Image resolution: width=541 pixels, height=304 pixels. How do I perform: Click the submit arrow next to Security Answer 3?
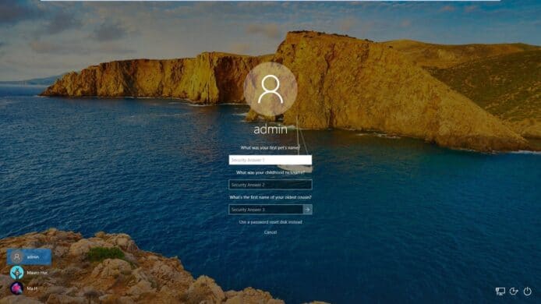(x=307, y=210)
